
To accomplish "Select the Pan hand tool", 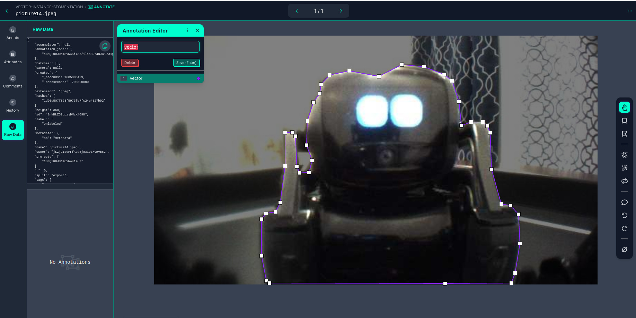I will 624,107.
